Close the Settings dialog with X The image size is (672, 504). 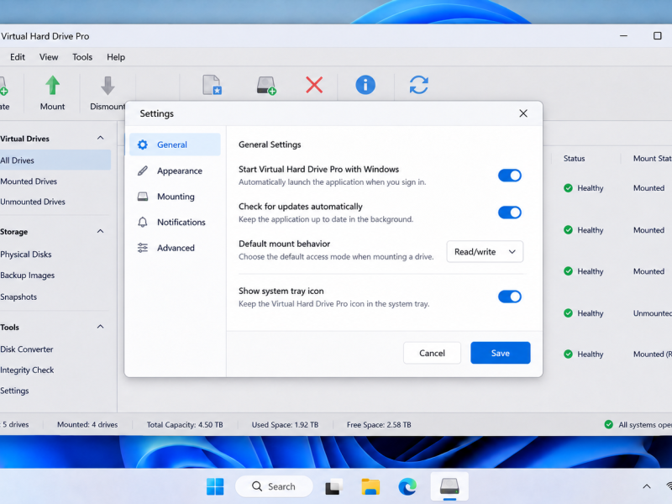(523, 113)
